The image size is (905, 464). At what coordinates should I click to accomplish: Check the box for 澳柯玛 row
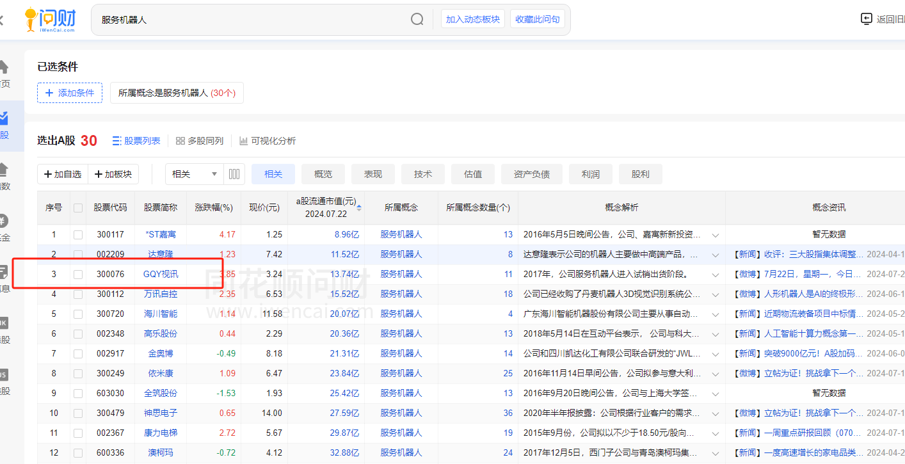click(x=78, y=453)
